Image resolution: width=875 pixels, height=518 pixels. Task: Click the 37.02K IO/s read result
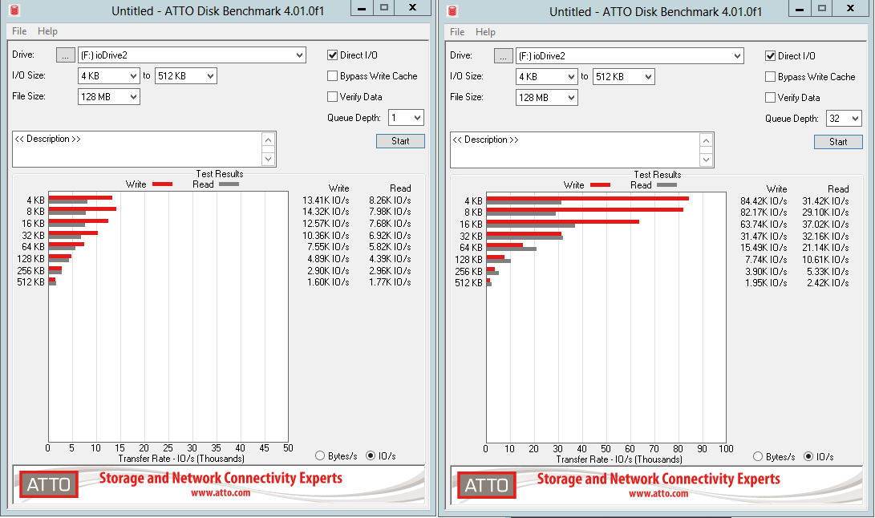[x=826, y=225]
